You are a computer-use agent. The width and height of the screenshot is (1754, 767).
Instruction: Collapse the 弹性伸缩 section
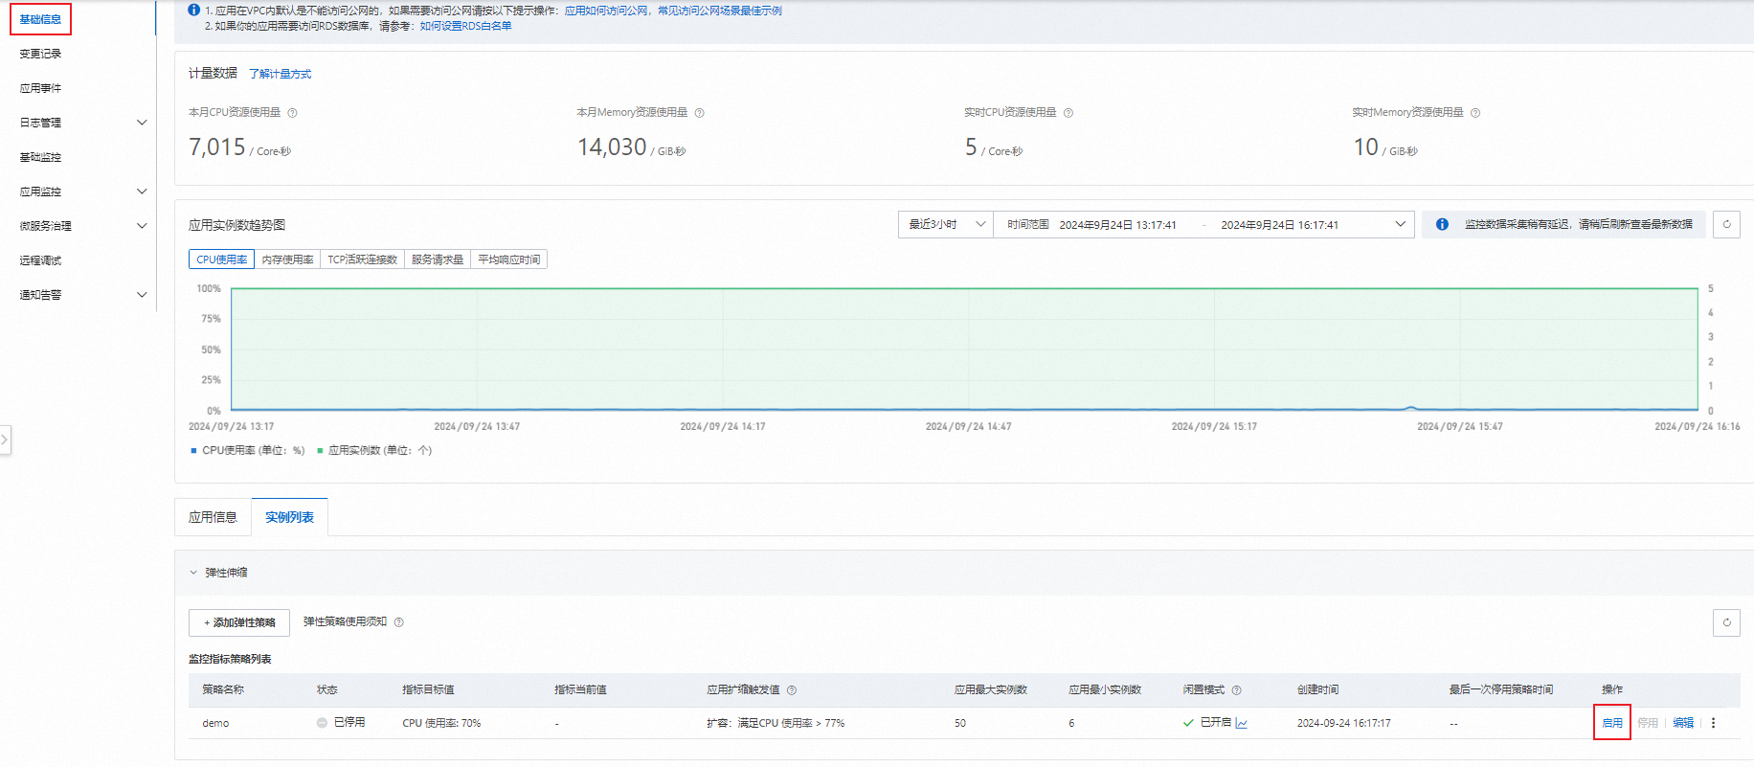point(193,573)
